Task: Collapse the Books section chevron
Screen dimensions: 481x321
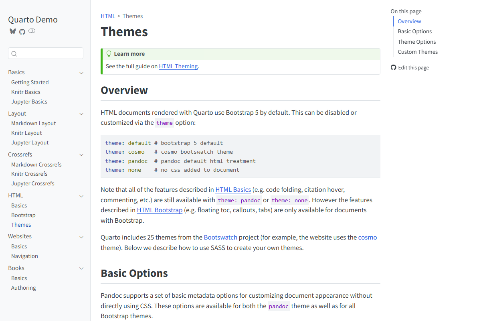Action: [81, 268]
